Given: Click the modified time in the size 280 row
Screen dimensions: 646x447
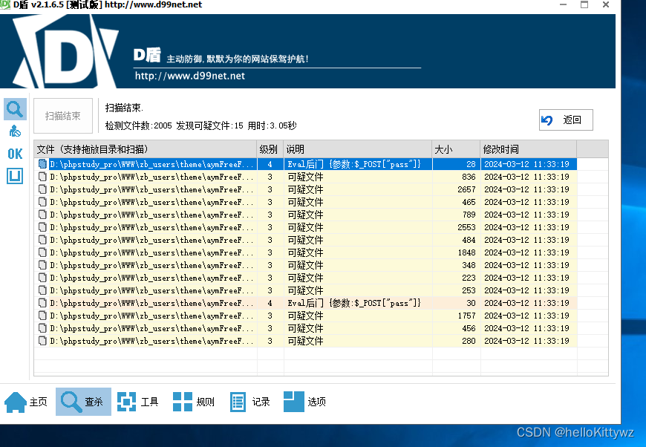Looking at the screenshot, I should click(526, 341).
